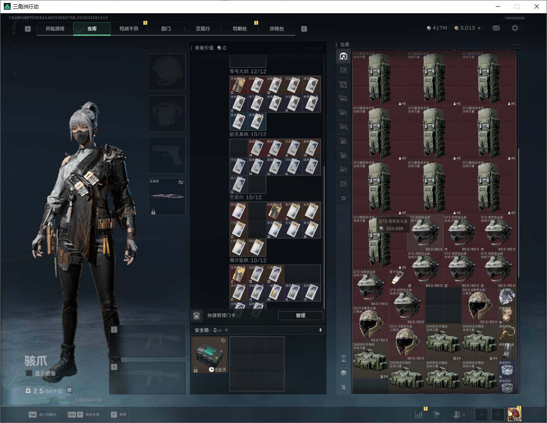The width and height of the screenshot is (547, 423).
Task: Click the 417M currency balance
Action: pos(437,28)
